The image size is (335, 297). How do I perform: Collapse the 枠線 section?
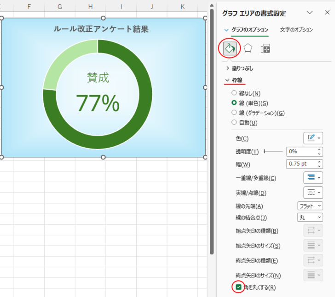tap(234, 80)
